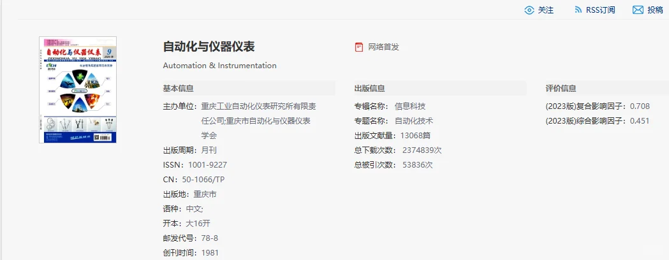Follow the journal via 关注 link
The width and height of the screenshot is (669, 260).
coord(546,10)
